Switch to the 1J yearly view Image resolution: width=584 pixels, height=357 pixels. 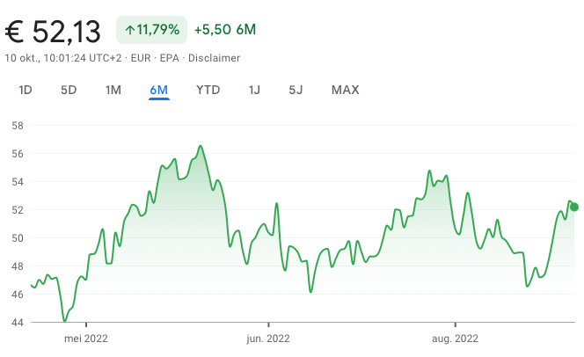point(254,90)
